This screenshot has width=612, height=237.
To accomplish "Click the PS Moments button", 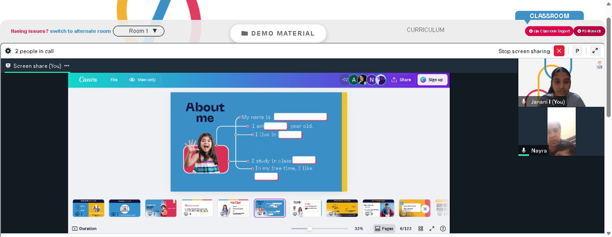I will 589,31.
